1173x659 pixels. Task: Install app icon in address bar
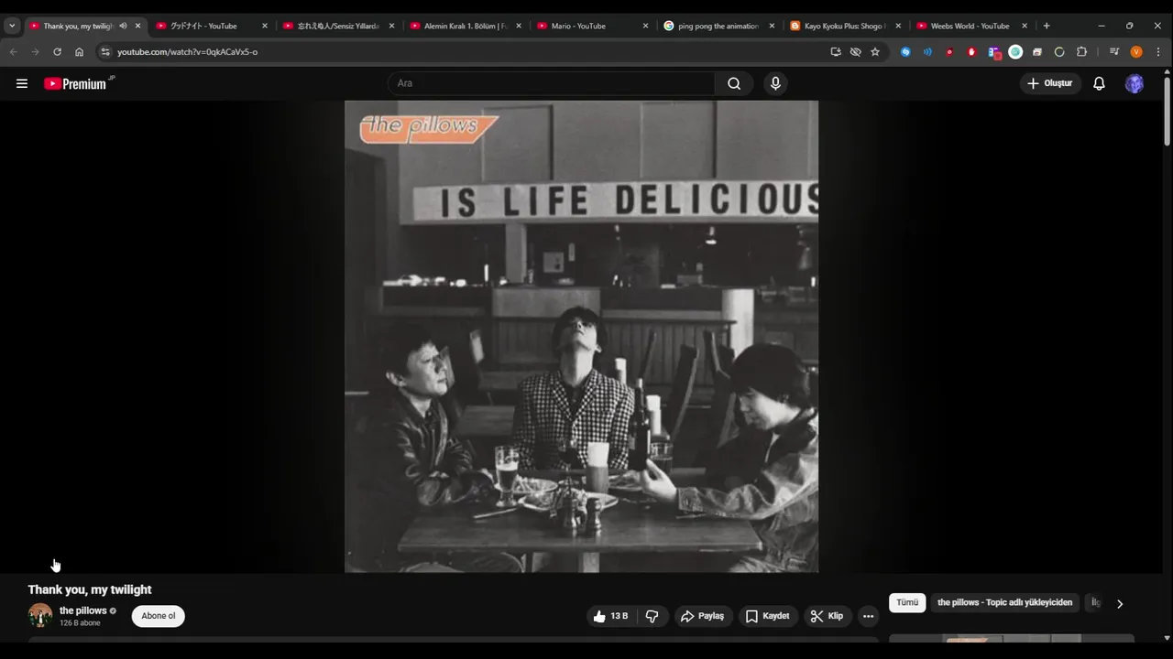point(836,52)
